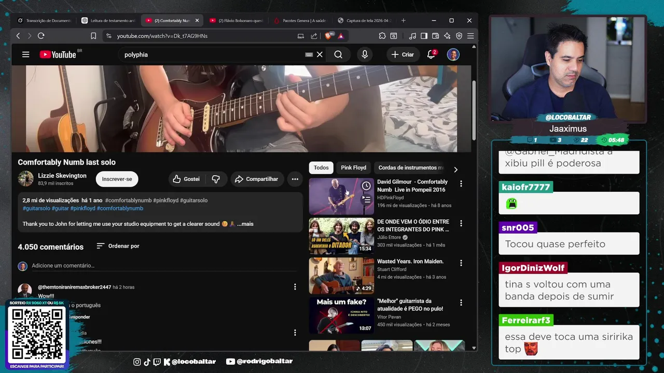
Task: Open the on-screen keyboard in search box
Action: (309, 54)
